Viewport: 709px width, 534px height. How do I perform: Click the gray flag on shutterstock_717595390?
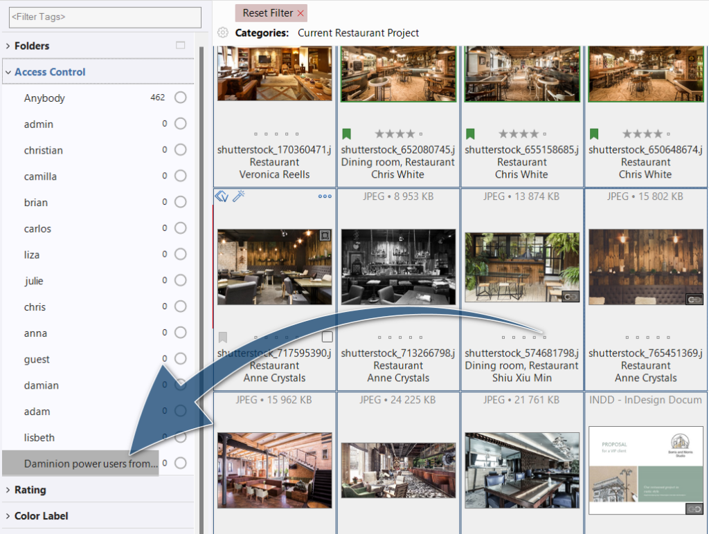tap(223, 337)
